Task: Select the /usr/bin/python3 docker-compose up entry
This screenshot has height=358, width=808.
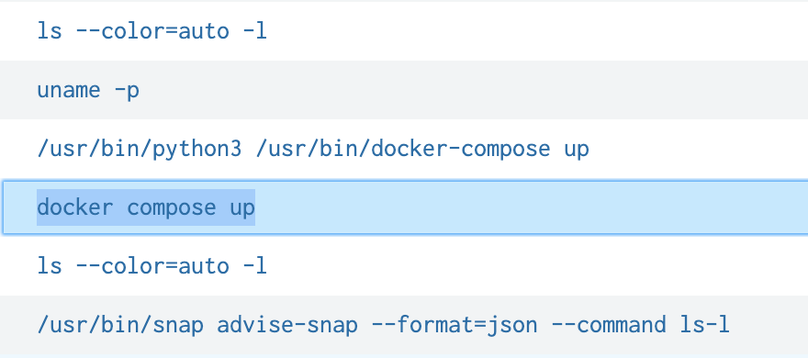Action: 404,149
